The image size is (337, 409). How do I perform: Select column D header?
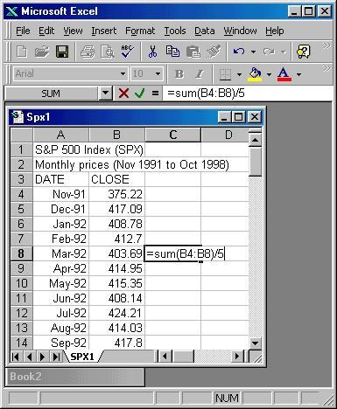click(225, 135)
